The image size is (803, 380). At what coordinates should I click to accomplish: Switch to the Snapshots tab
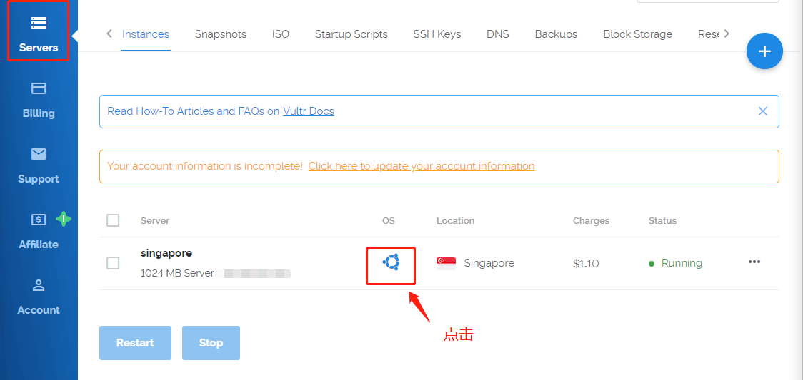click(221, 34)
